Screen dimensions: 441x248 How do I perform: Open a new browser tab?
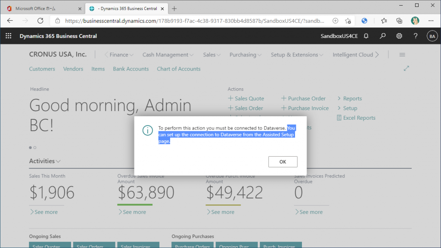(x=174, y=9)
